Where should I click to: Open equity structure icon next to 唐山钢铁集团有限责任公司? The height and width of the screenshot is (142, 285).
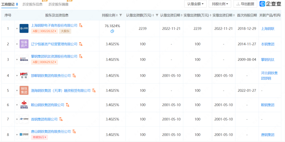[74, 131]
